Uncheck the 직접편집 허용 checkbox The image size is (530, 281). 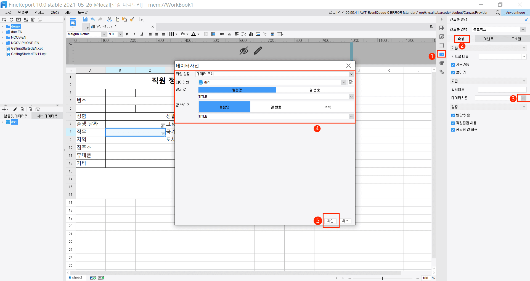click(x=453, y=123)
